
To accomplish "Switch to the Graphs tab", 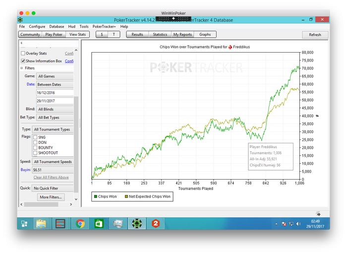I will click(x=205, y=35).
